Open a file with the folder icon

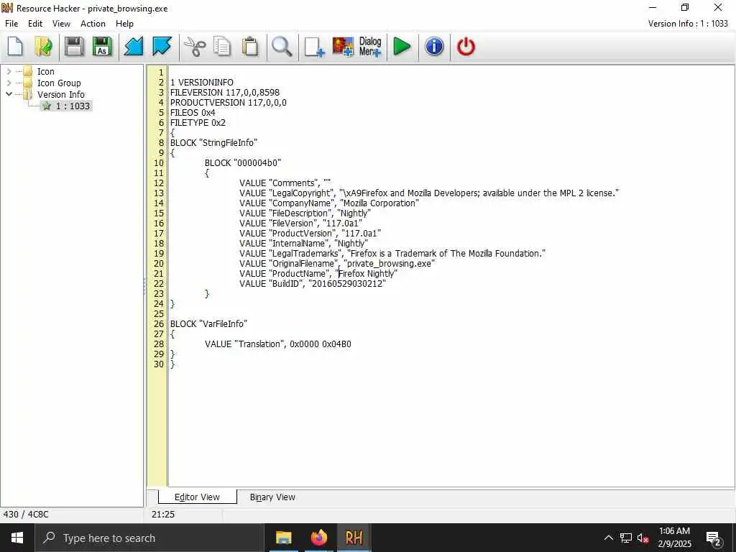[x=44, y=47]
